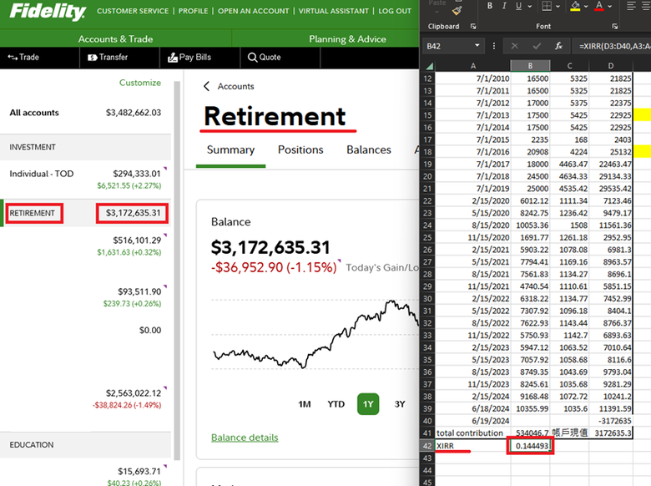This screenshot has width=651, height=486.
Task: Click cell D40 showing -3172635
Action: 611,421
